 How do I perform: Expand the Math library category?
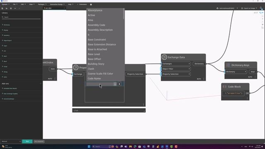click(x=5, y=56)
